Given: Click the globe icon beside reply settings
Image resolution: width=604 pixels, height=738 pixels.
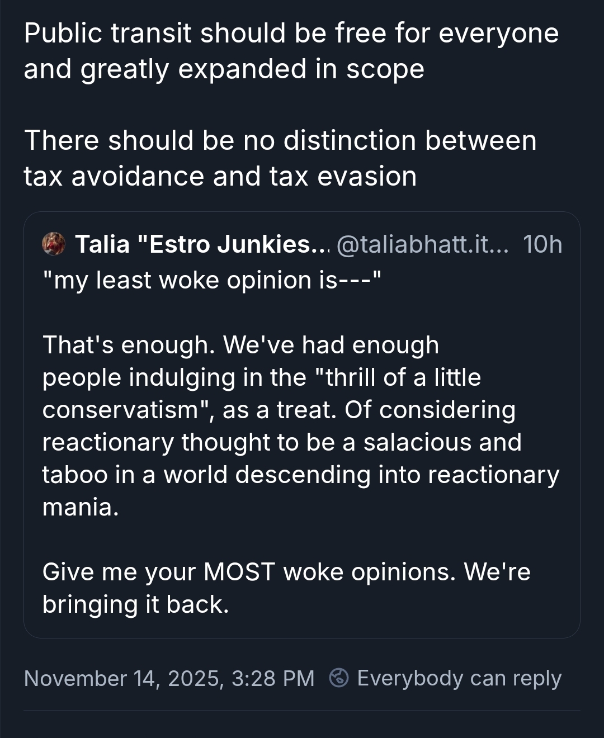Looking at the screenshot, I should [339, 678].
